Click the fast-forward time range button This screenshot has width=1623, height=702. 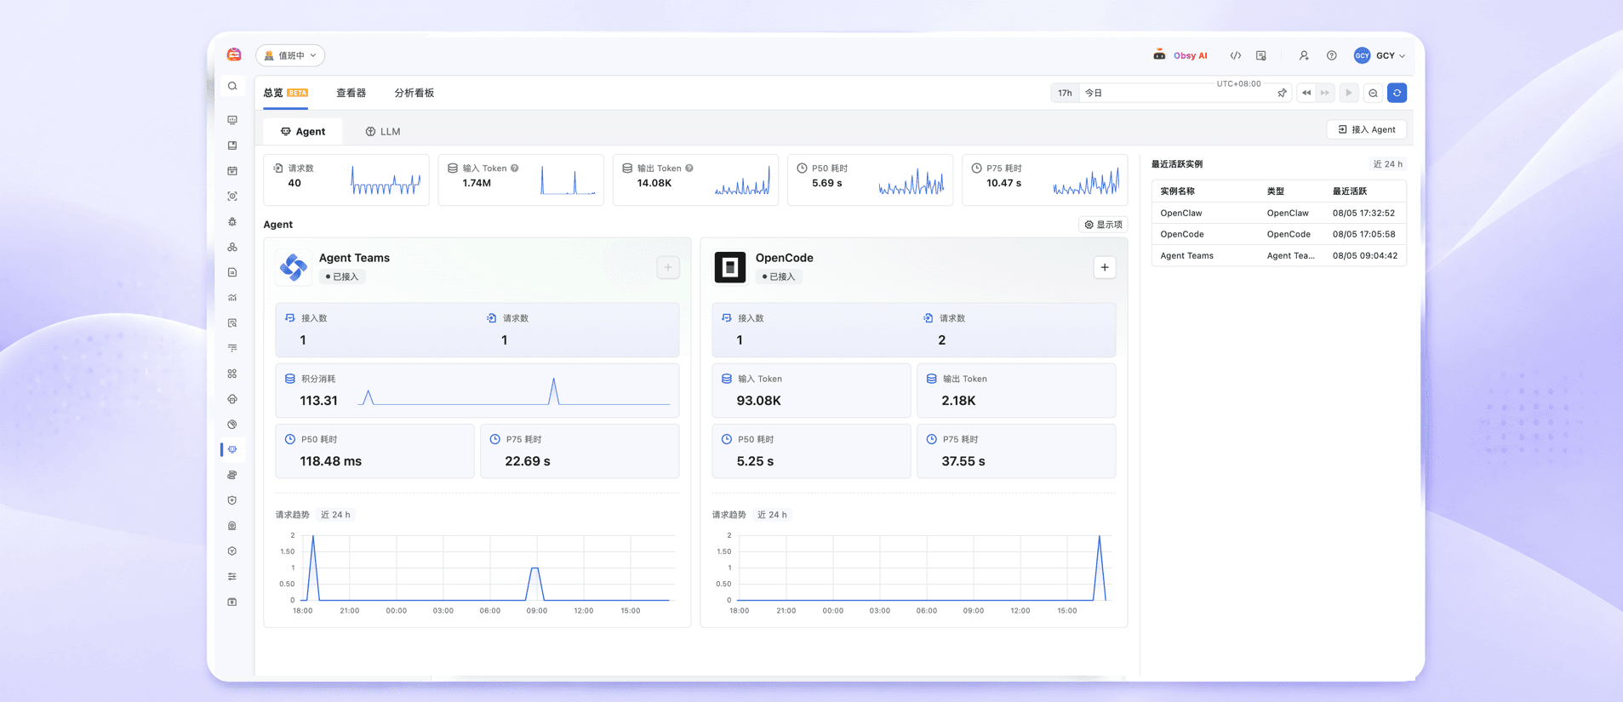[1325, 93]
